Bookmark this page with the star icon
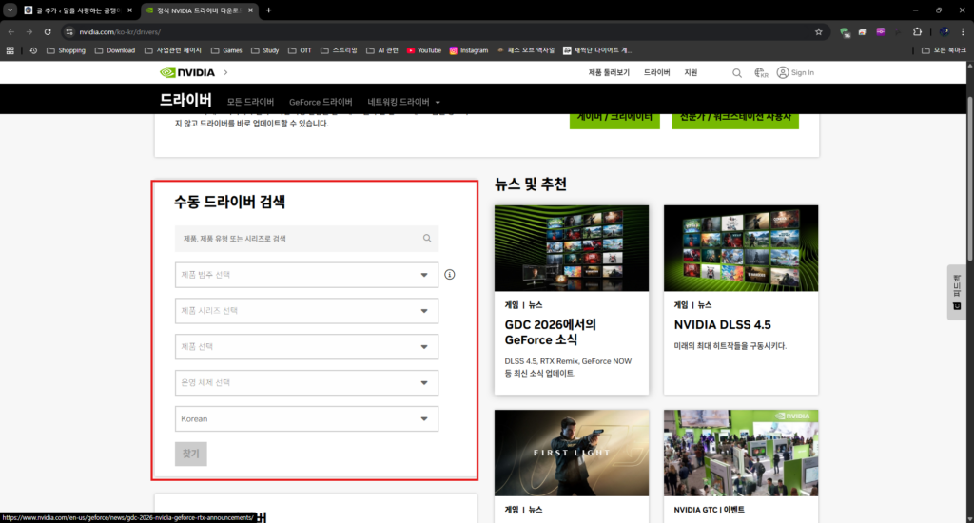Viewport: 974px width, 523px height. click(x=819, y=31)
